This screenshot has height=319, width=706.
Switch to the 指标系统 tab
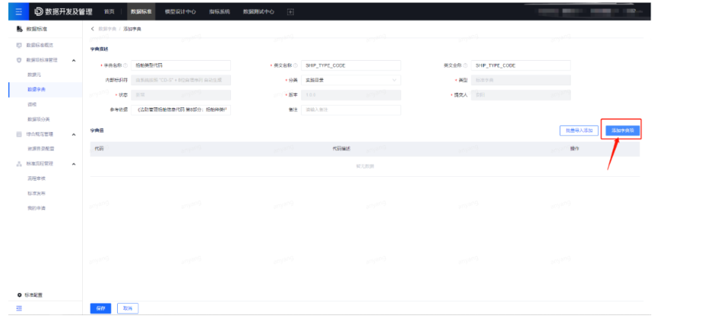point(220,12)
